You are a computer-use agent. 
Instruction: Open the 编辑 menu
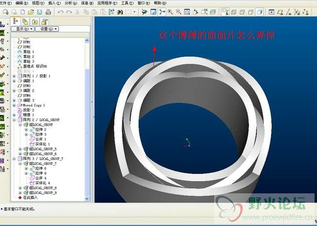tap(22, 3)
